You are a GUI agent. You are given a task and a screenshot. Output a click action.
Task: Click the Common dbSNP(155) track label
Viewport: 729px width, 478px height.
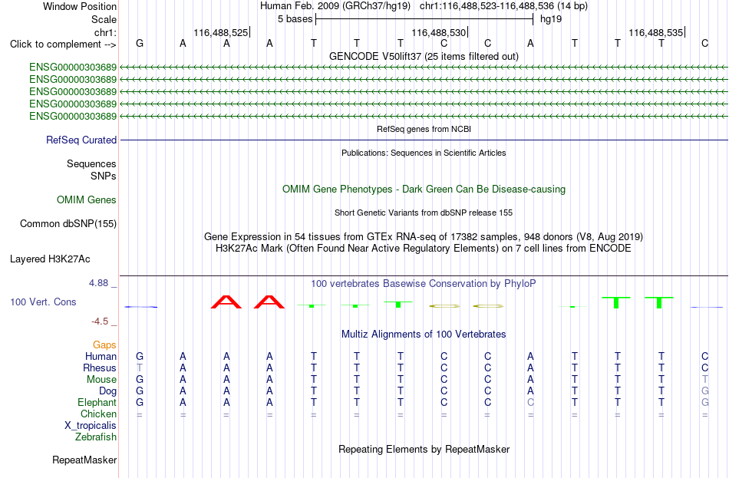point(68,224)
